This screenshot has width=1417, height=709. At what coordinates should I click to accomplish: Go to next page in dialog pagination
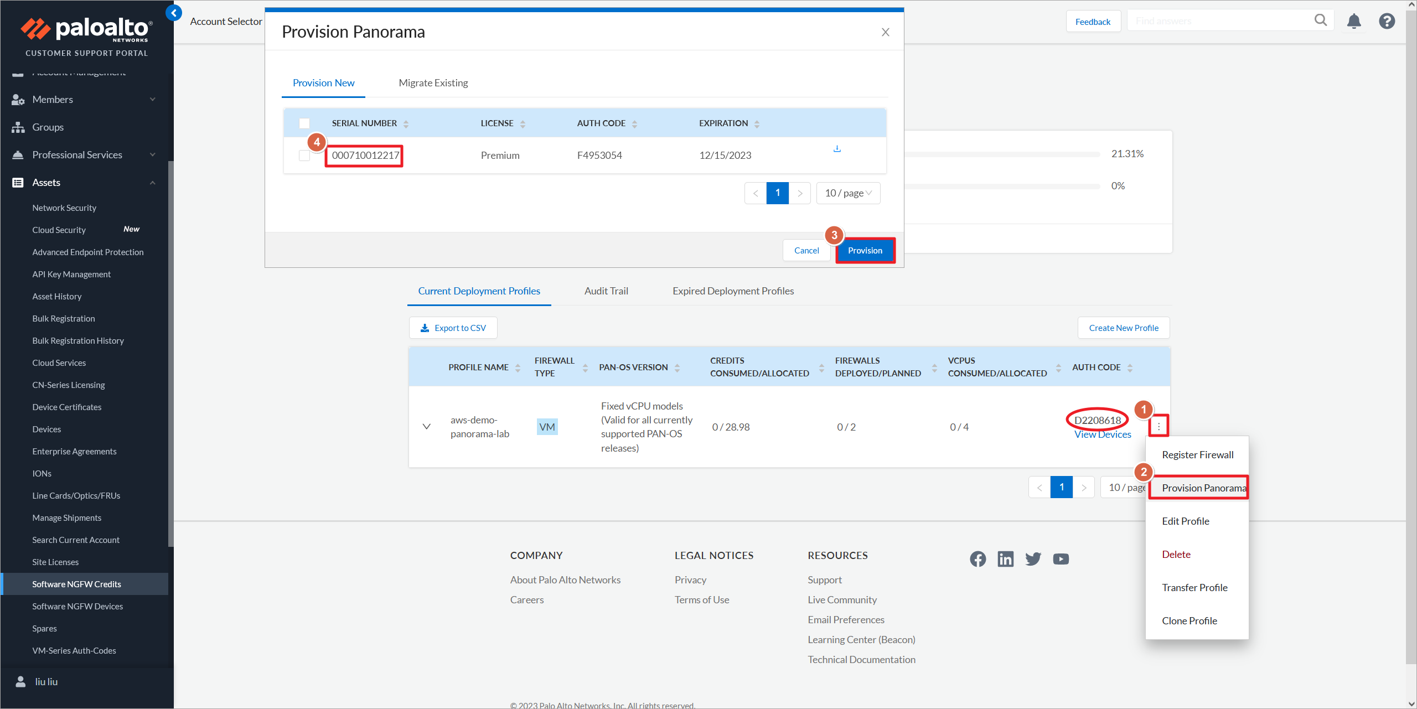[x=800, y=193]
